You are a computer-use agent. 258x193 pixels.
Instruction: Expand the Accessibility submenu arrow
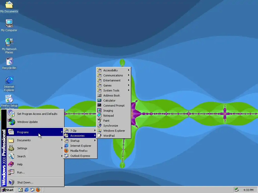[x=129, y=70]
